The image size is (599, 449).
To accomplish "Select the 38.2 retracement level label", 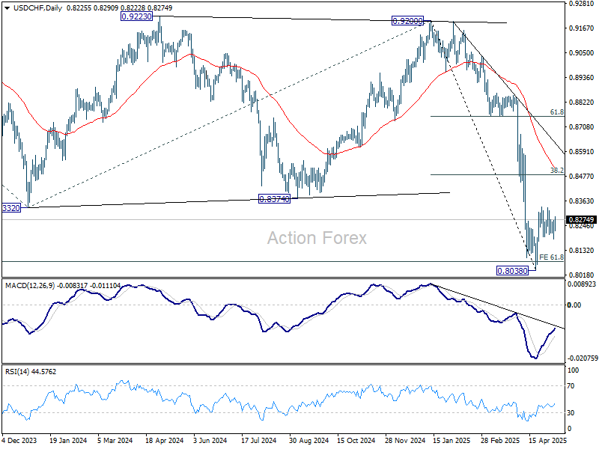I will coord(556,171).
